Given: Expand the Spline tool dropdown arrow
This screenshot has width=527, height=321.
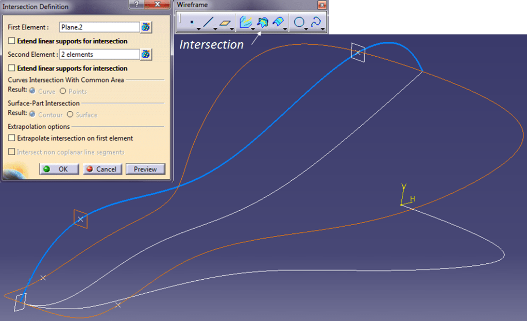Looking at the screenshot, I should [x=323, y=29].
